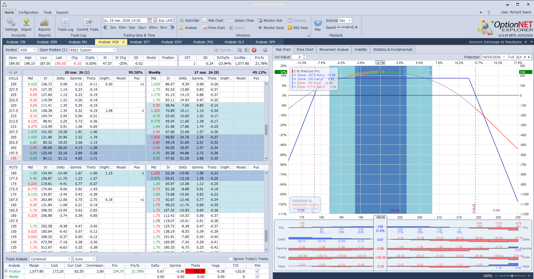The image size is (534, 279).
Task: Switch to the Movement Analysis tab
Action: click(x=334, y=50)
